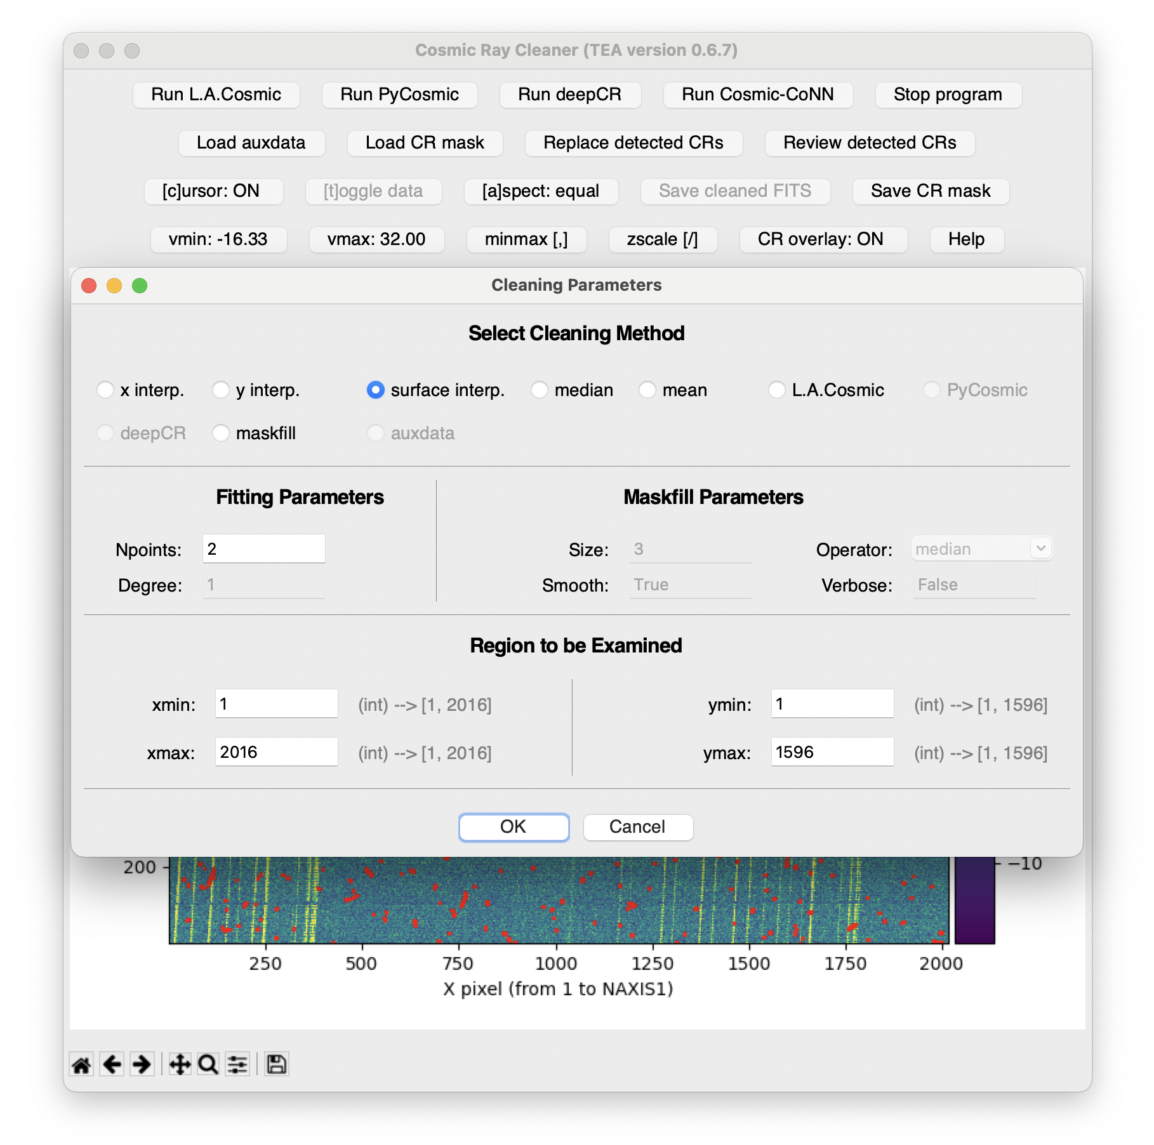This screenshot has width=1154, height=1145.
Task: Pick the L.A.Cosmic cleaning method
Action: click(777, 390)
